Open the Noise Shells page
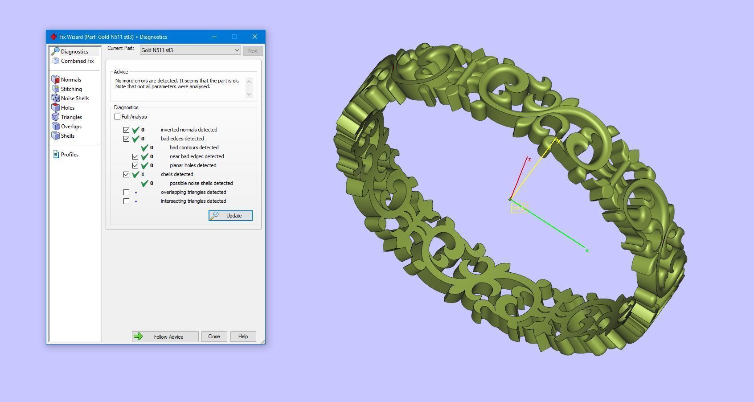Viewport: 754px width, 402px height. (75, 98)
